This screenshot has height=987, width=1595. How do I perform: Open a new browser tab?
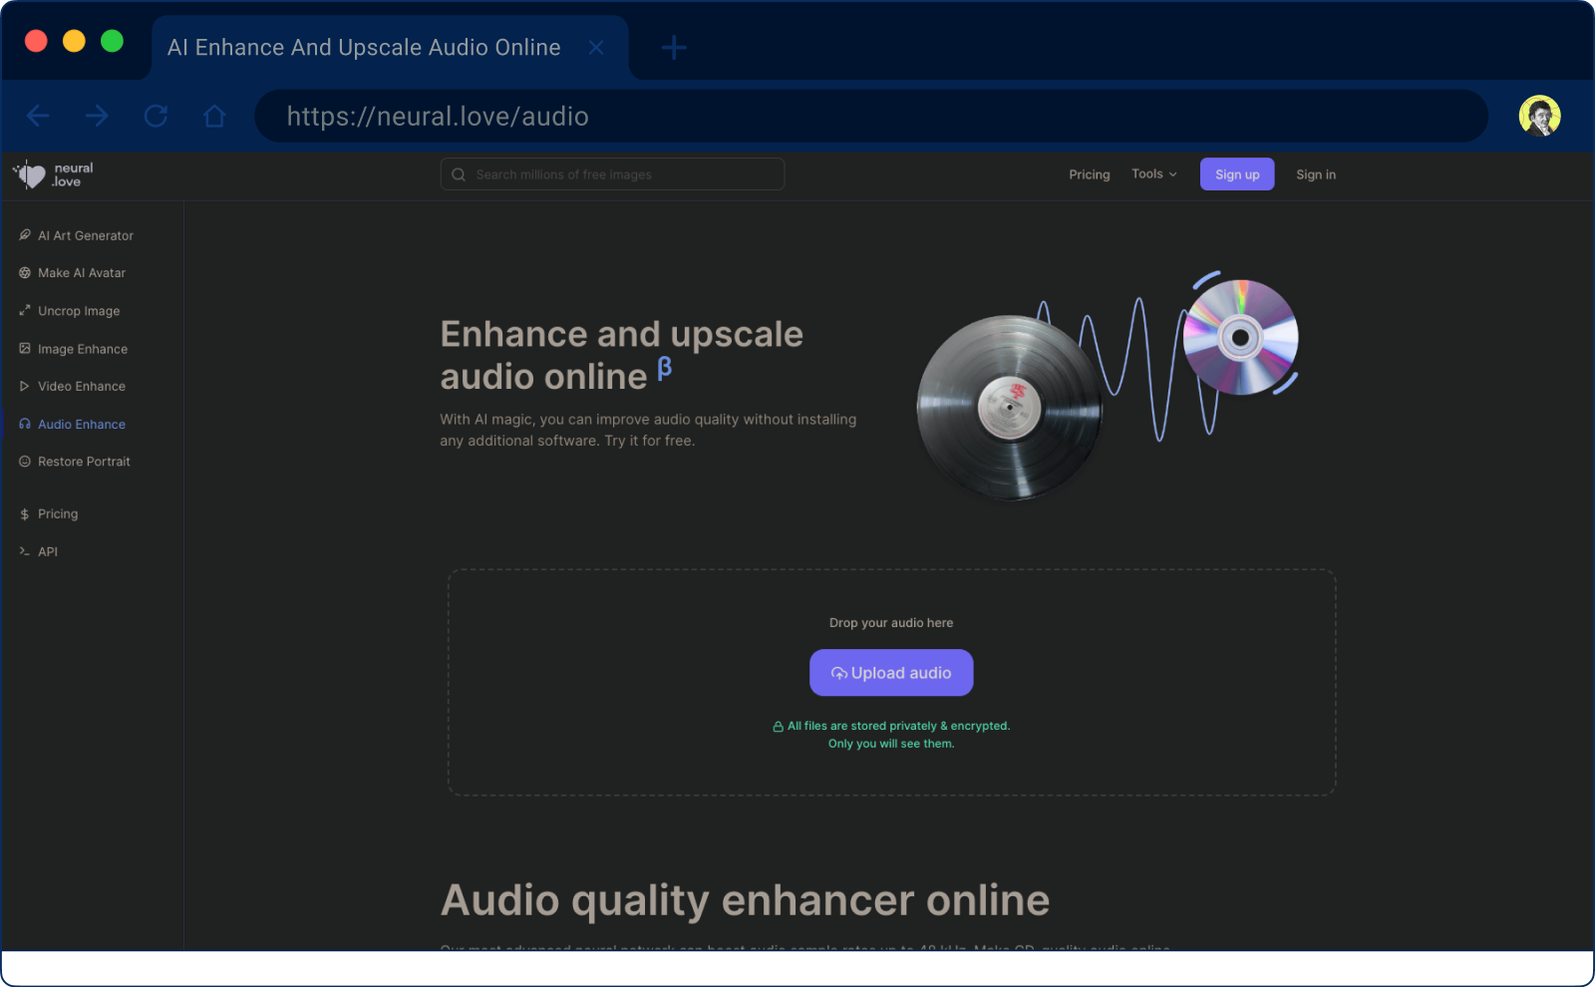click(x=673, y=47)
